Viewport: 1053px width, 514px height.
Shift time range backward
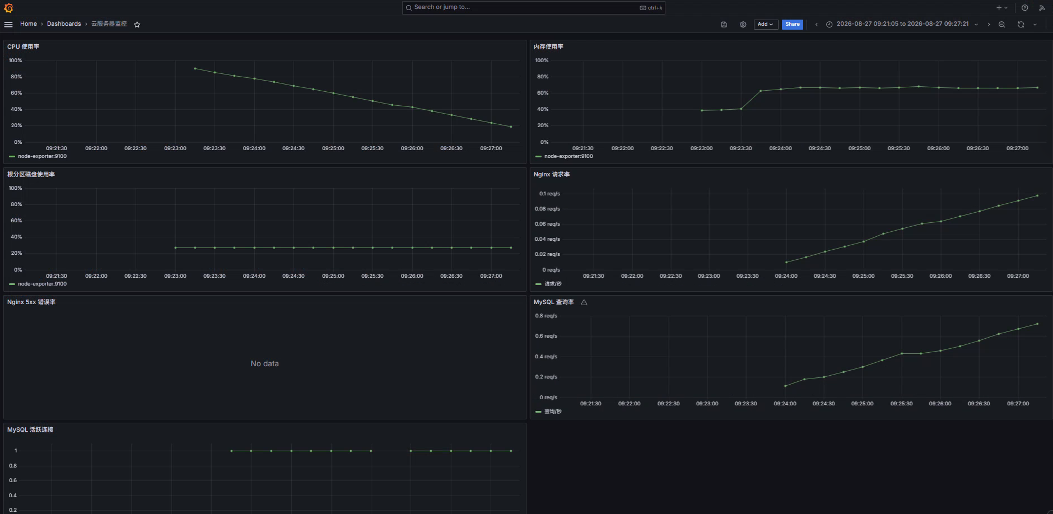pyautogui.click(x=817, y=25)
